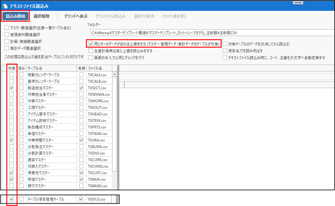Enable コード、注番を大文字へ自動変換する option
335x206 pixels.
[225, 58]
